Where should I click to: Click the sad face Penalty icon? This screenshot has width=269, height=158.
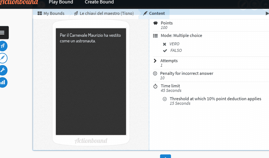coord(155,73)
